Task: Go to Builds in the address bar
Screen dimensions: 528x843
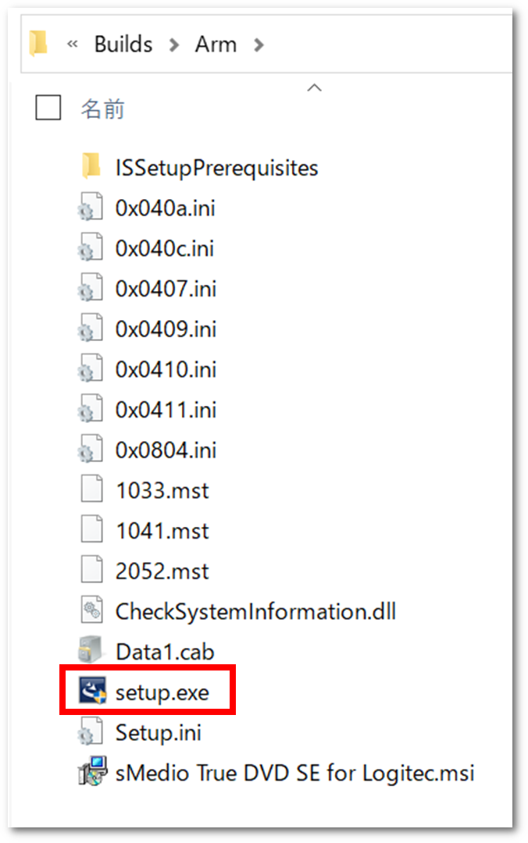Action: (123, 44)
